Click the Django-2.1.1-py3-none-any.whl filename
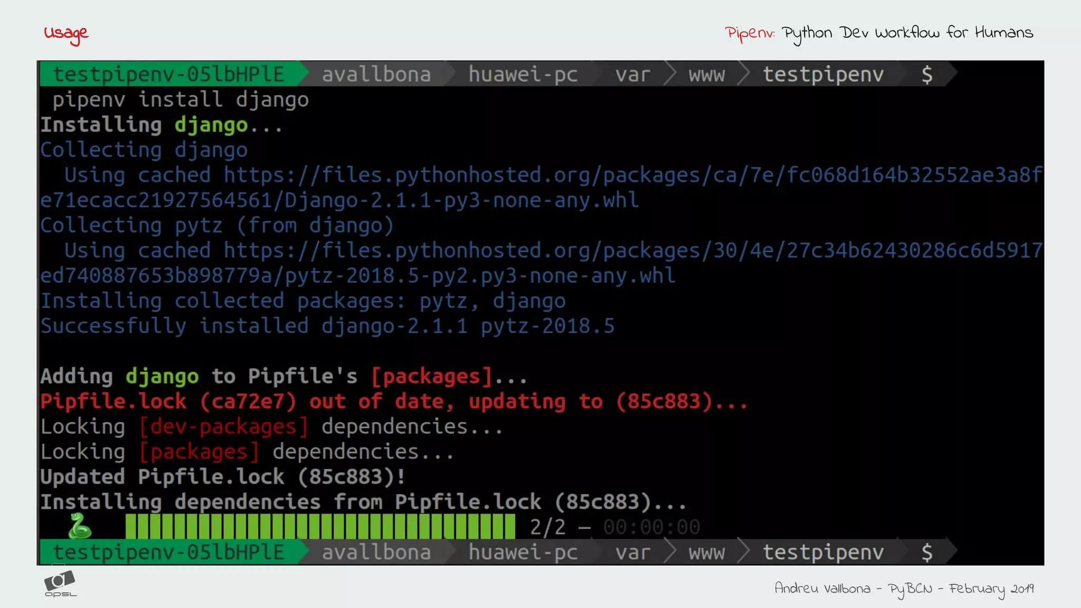1081x608 pixels. click(x=462, y=201)
